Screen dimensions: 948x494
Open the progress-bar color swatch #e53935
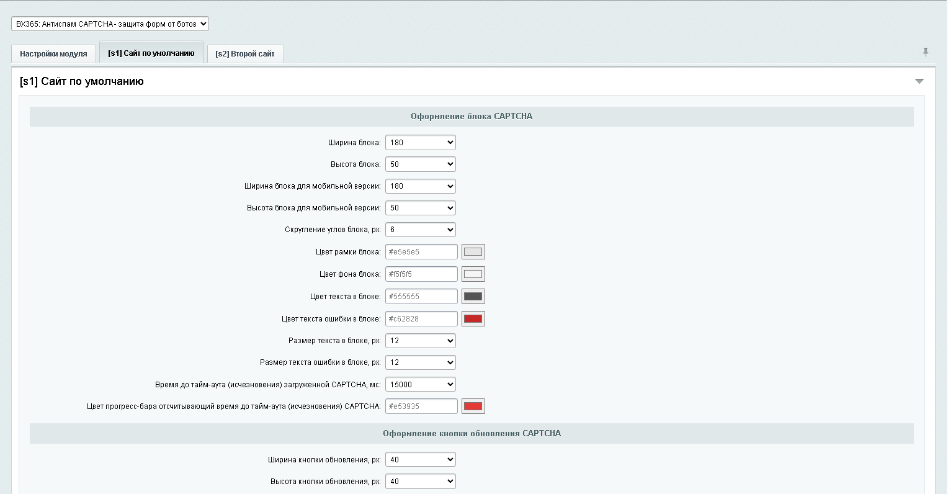[x=473, y=406]
